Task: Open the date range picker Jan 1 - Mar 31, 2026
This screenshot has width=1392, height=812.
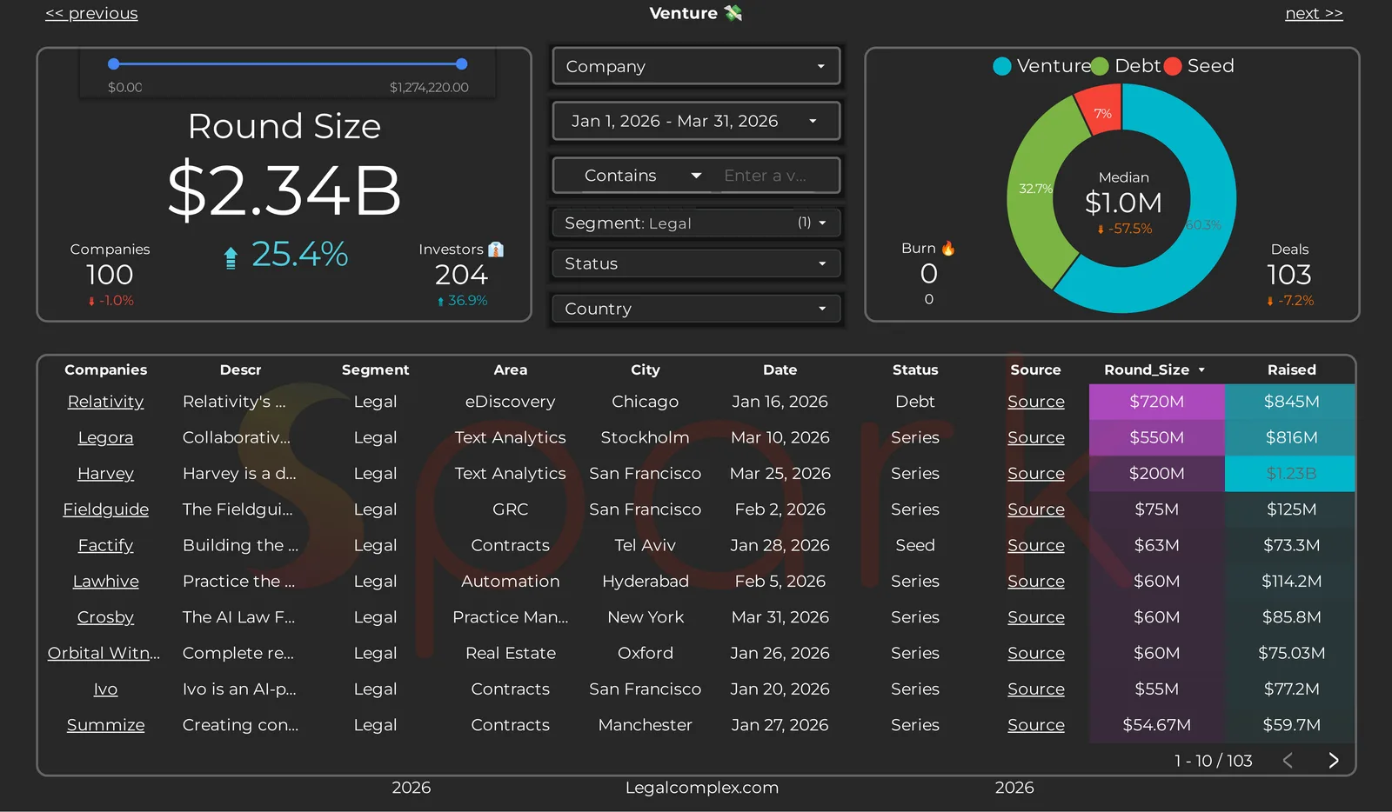Action: click(x=696, y=121)
